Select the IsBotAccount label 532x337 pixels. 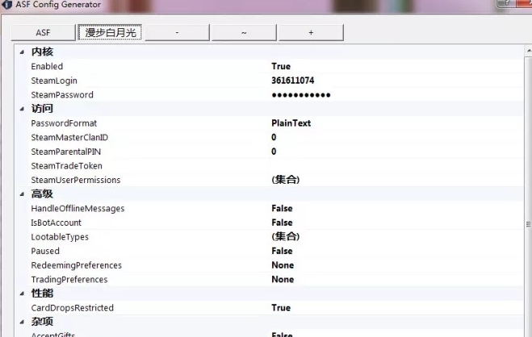coord(56,223)
